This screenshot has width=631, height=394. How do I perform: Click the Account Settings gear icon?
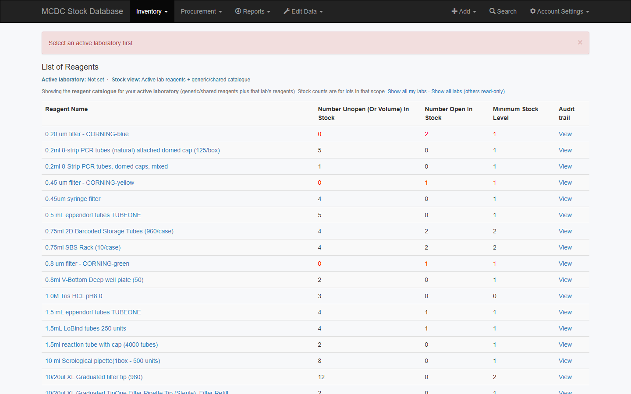click(533, 11)
